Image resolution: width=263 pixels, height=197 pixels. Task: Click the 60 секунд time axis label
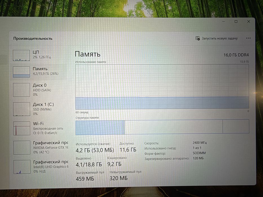pyautogui.click(x=82, y=112)
